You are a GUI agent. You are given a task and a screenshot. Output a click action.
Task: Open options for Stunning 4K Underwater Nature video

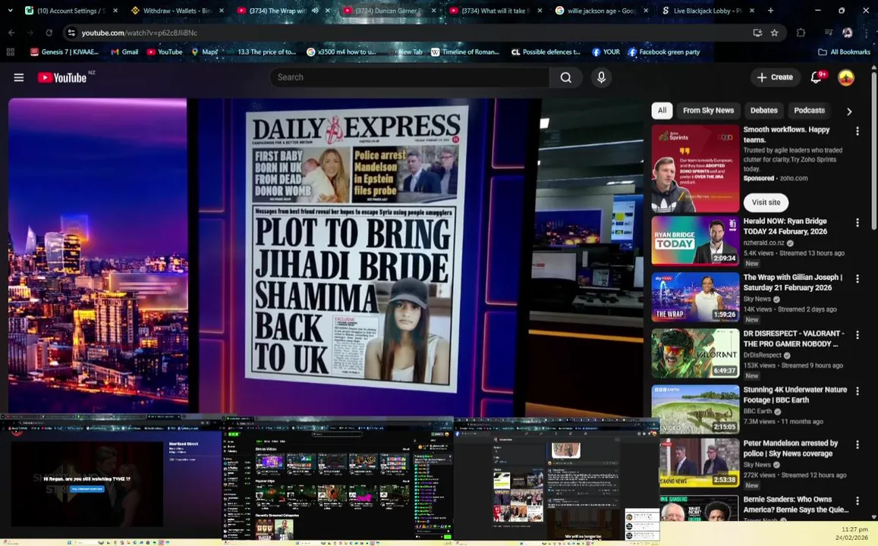857,391
